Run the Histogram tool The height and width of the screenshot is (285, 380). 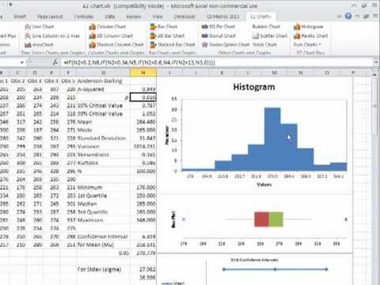click(308, 27)
